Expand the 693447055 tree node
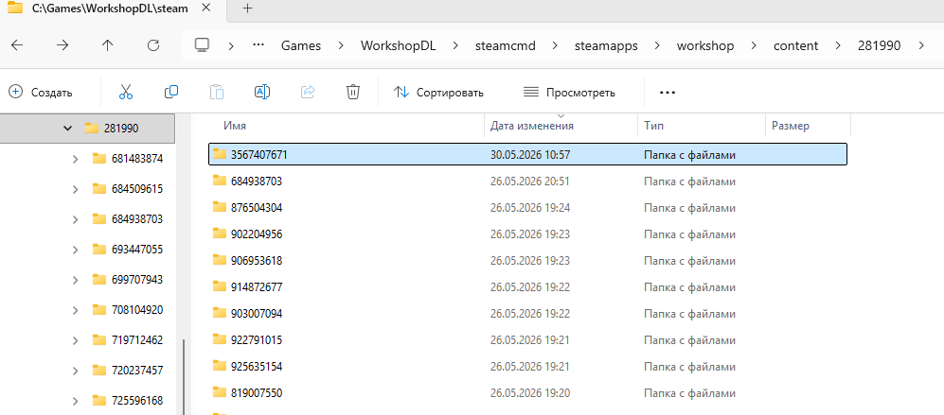 click(x=75, y=250)
